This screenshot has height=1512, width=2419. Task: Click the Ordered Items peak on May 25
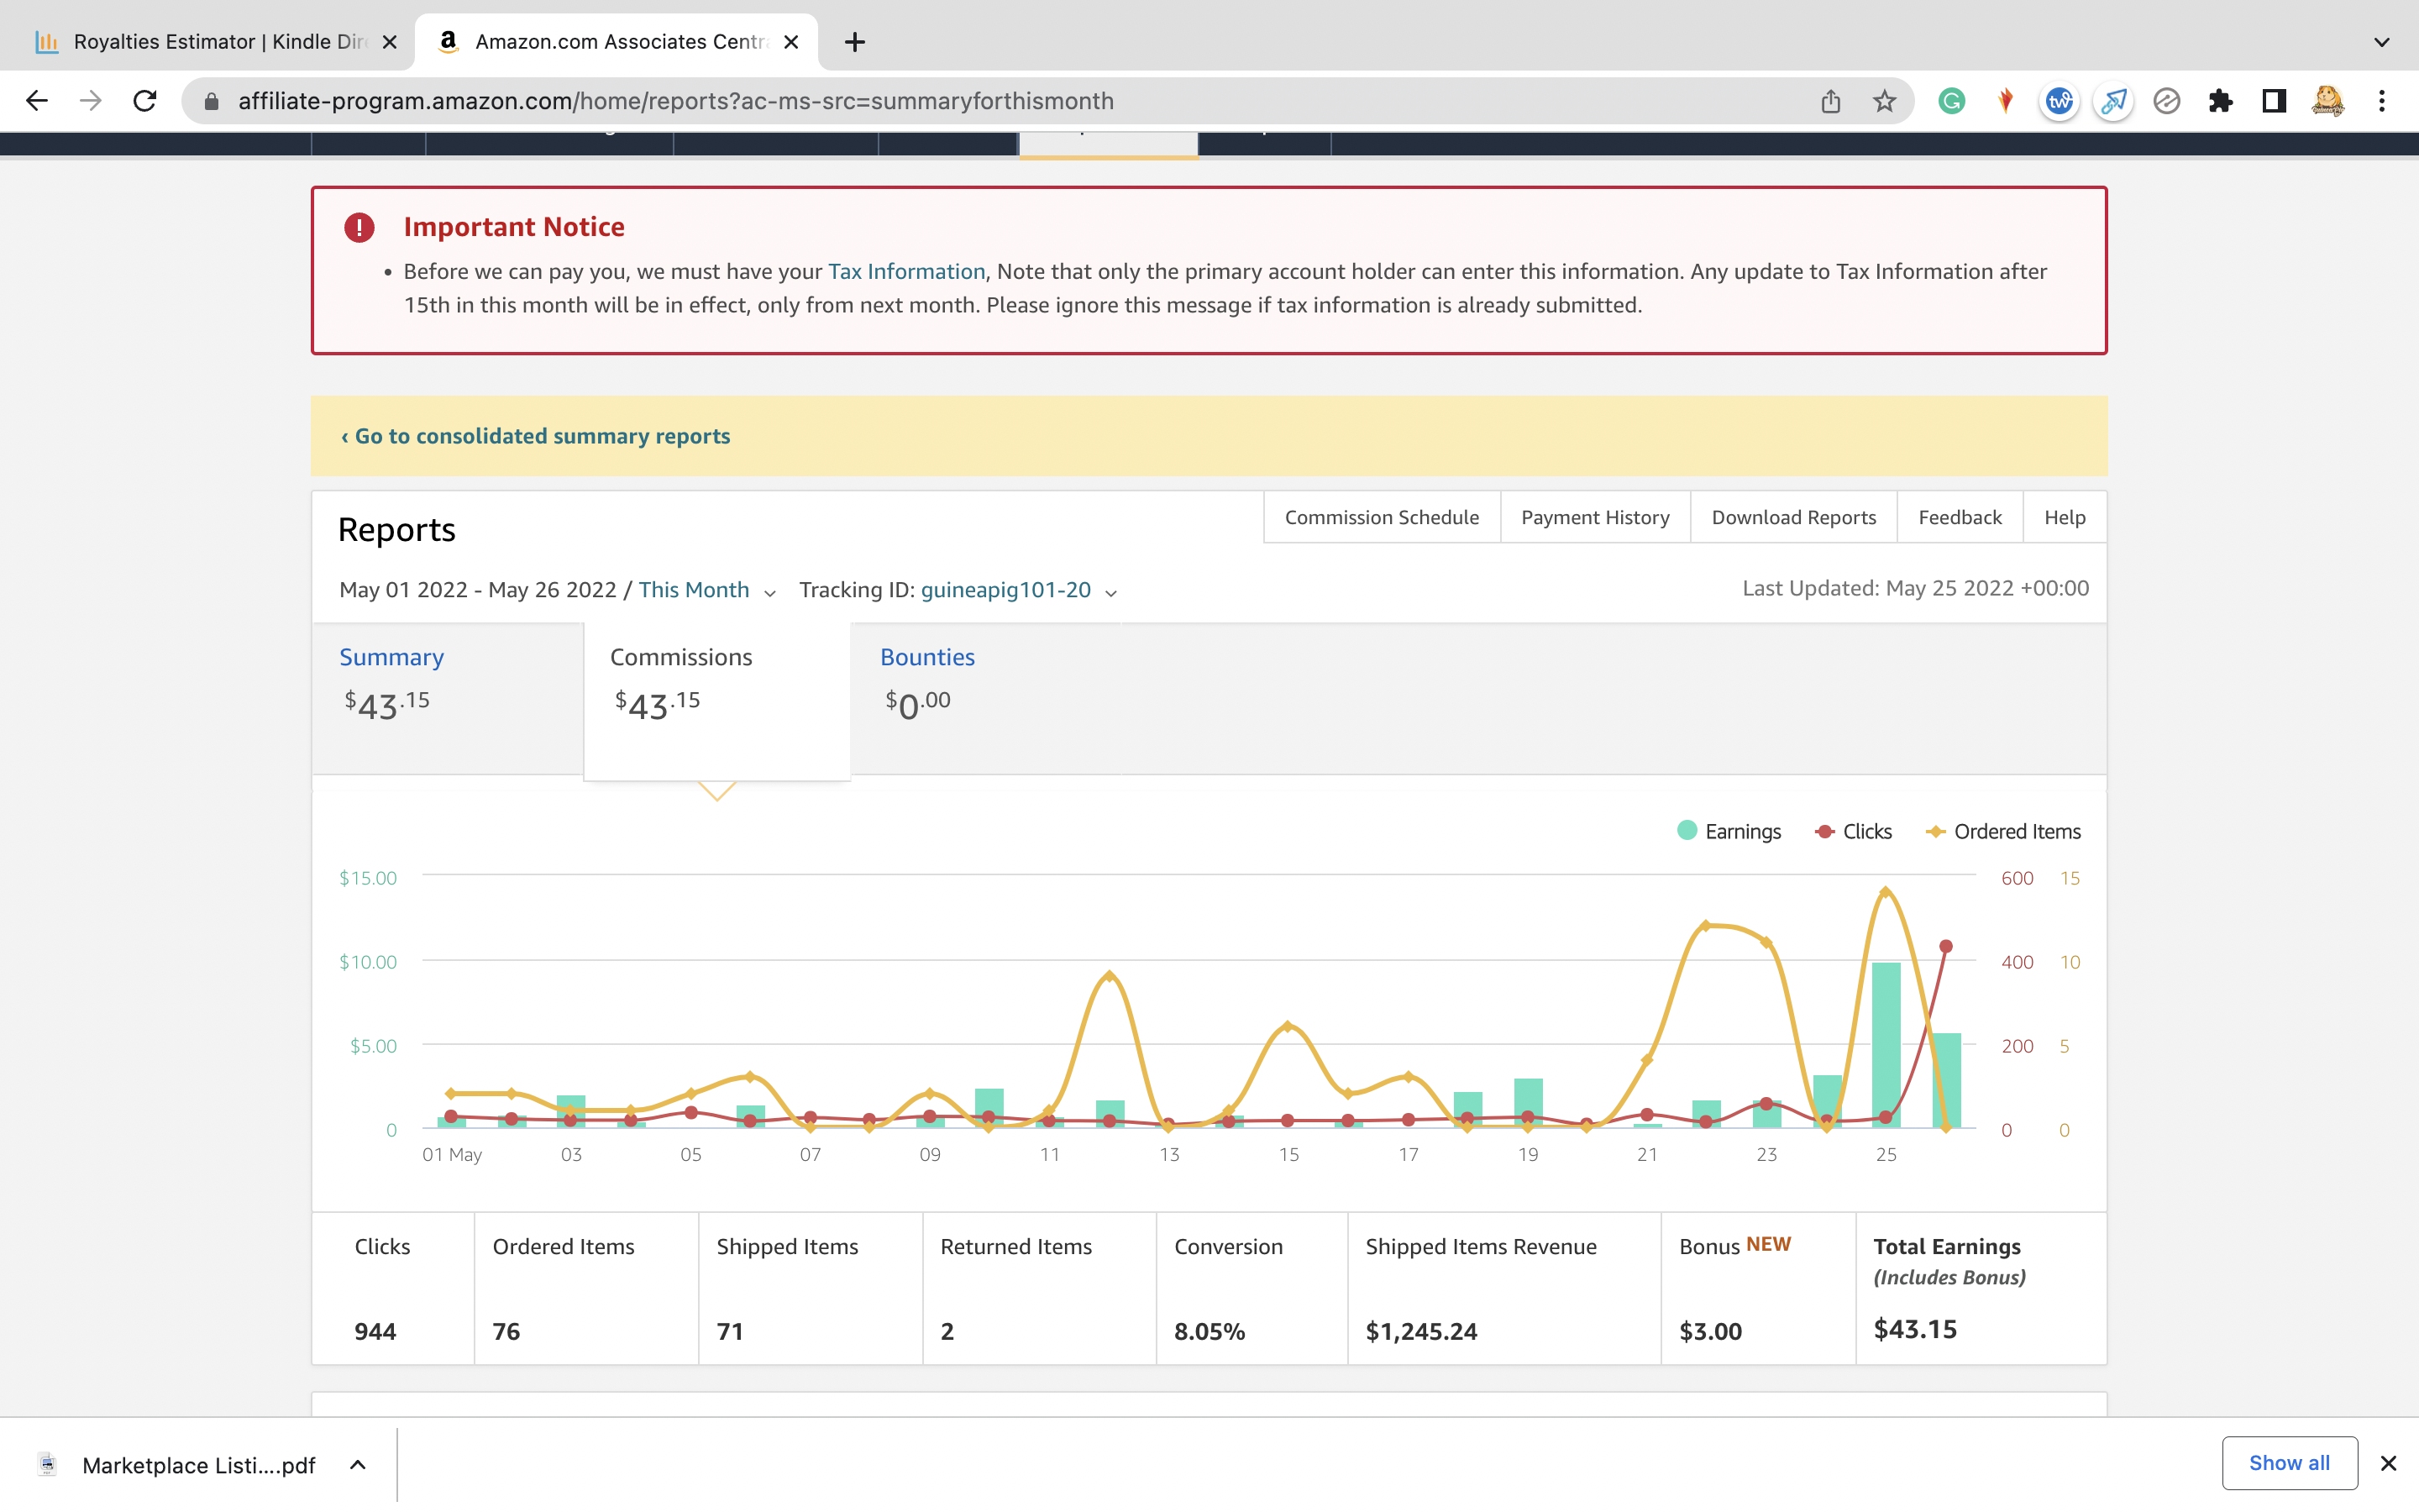pos(1885,891)
